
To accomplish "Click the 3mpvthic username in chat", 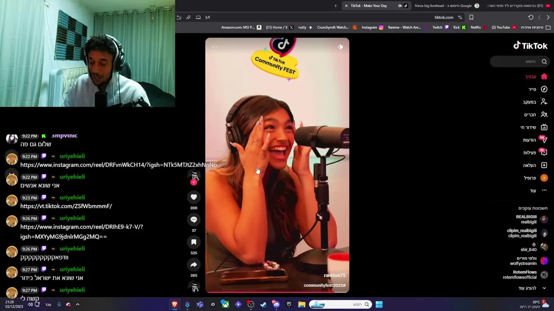I will (64, 136).
